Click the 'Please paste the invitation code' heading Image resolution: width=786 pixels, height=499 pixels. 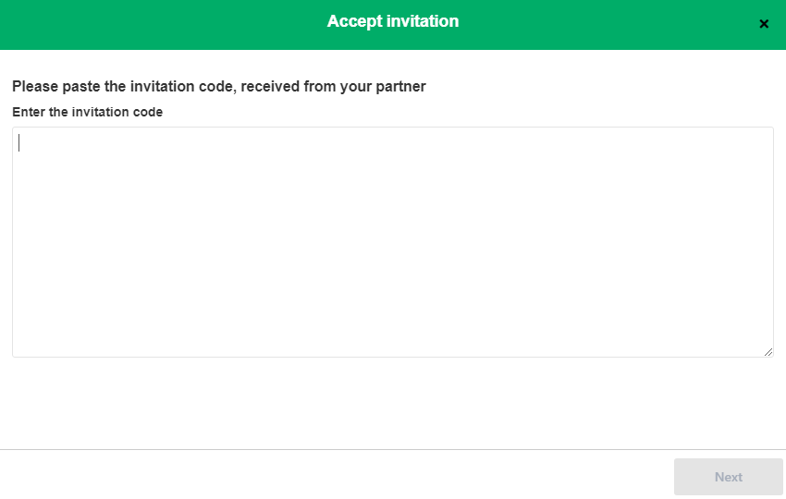(218, 87)
